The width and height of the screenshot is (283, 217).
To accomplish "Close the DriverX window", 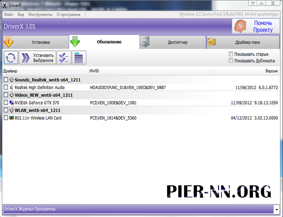I will [x=273, y=3].
